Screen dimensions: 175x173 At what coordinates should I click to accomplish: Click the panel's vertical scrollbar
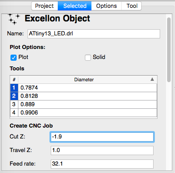(x=169, y=49)
